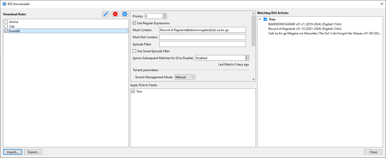Increase Ignore Subsequent Matches value

(247, 57)
